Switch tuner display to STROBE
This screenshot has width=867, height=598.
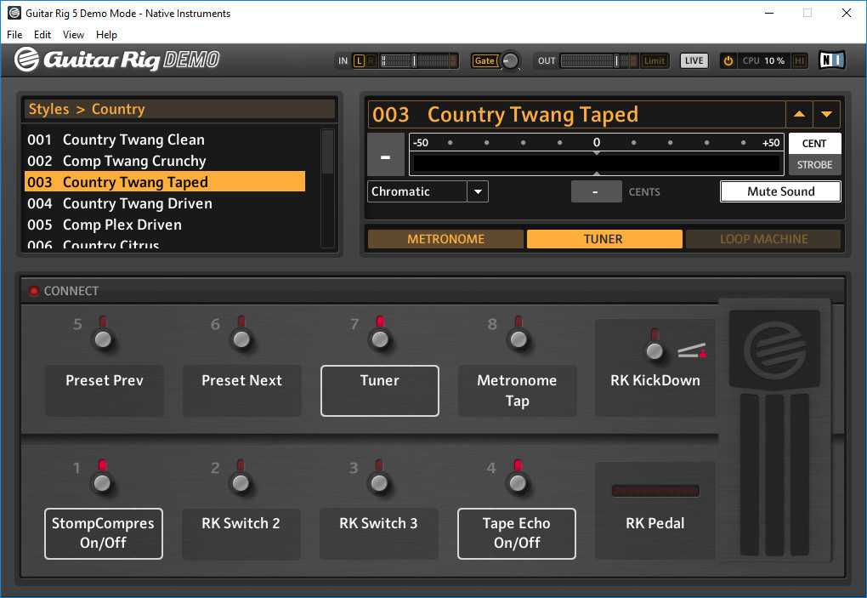pyautogui.click(x=814, y=165)
